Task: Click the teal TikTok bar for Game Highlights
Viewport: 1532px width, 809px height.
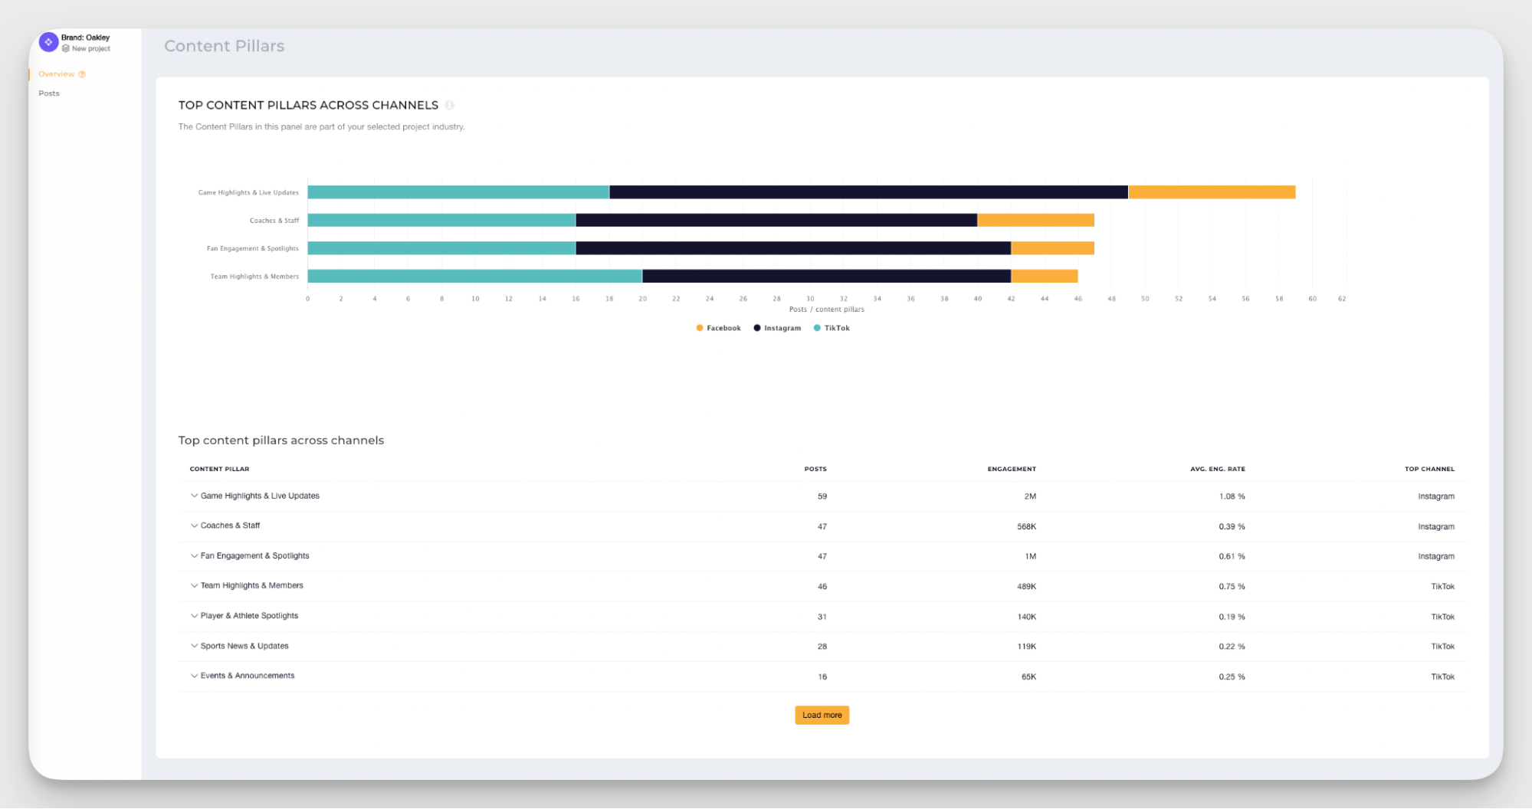Action: coord(458,192)
